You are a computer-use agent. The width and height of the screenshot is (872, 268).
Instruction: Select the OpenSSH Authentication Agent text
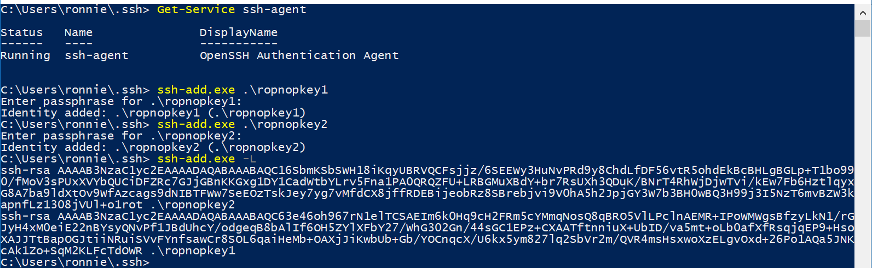pos(299,56)
